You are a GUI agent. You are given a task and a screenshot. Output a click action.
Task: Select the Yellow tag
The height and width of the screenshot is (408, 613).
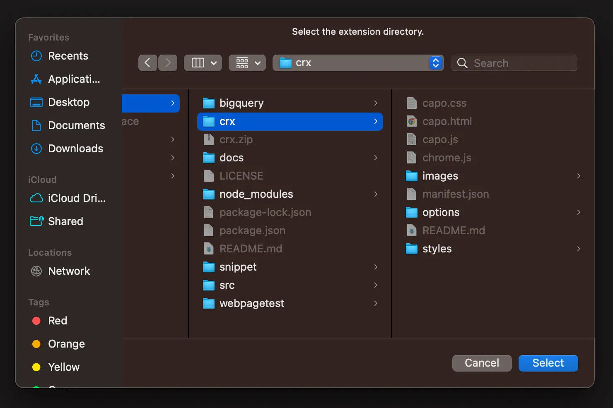(x=63, y=367)
